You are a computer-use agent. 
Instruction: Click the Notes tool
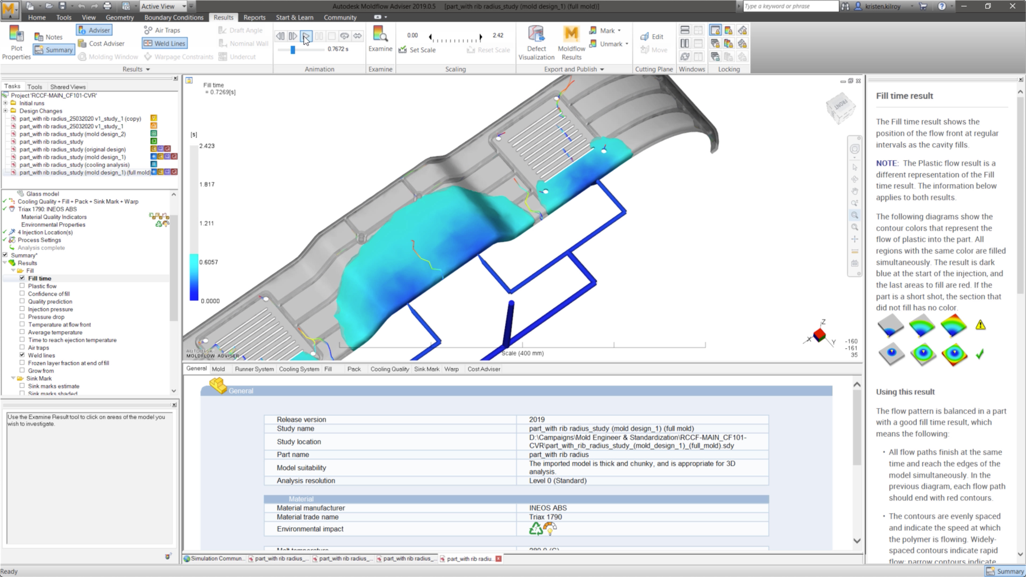click(x=49, y=36)
